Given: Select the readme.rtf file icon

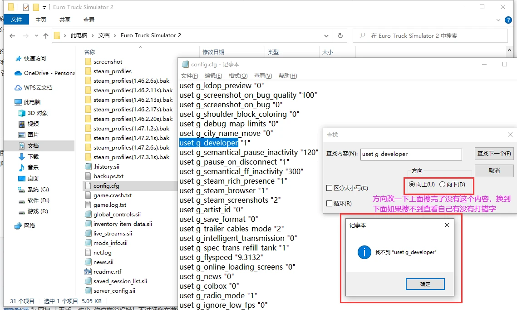Looking at the screenshot, I should (88, 272).
